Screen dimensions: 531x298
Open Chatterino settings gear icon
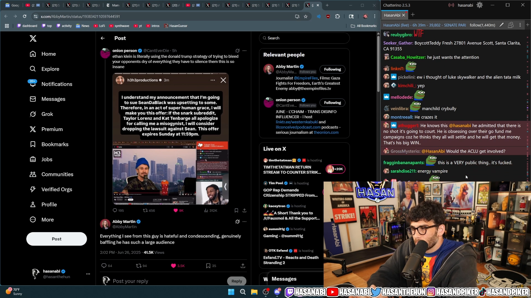(480, 5)
